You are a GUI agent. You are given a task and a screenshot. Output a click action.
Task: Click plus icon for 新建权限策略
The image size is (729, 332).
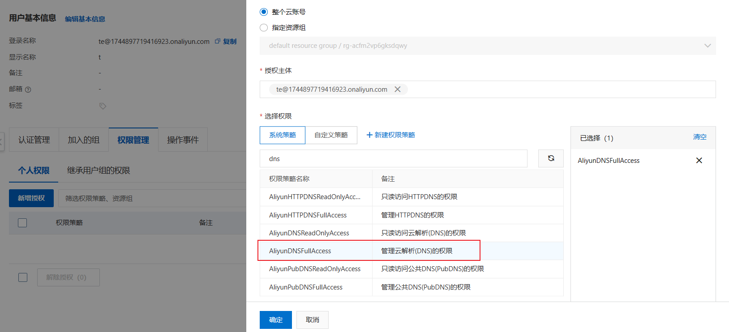(x=369, y=135)
